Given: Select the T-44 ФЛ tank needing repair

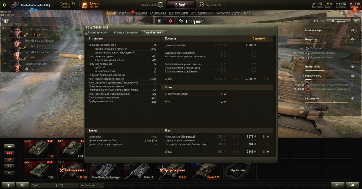Looking at the screenshot, I should tap(72, 170).
